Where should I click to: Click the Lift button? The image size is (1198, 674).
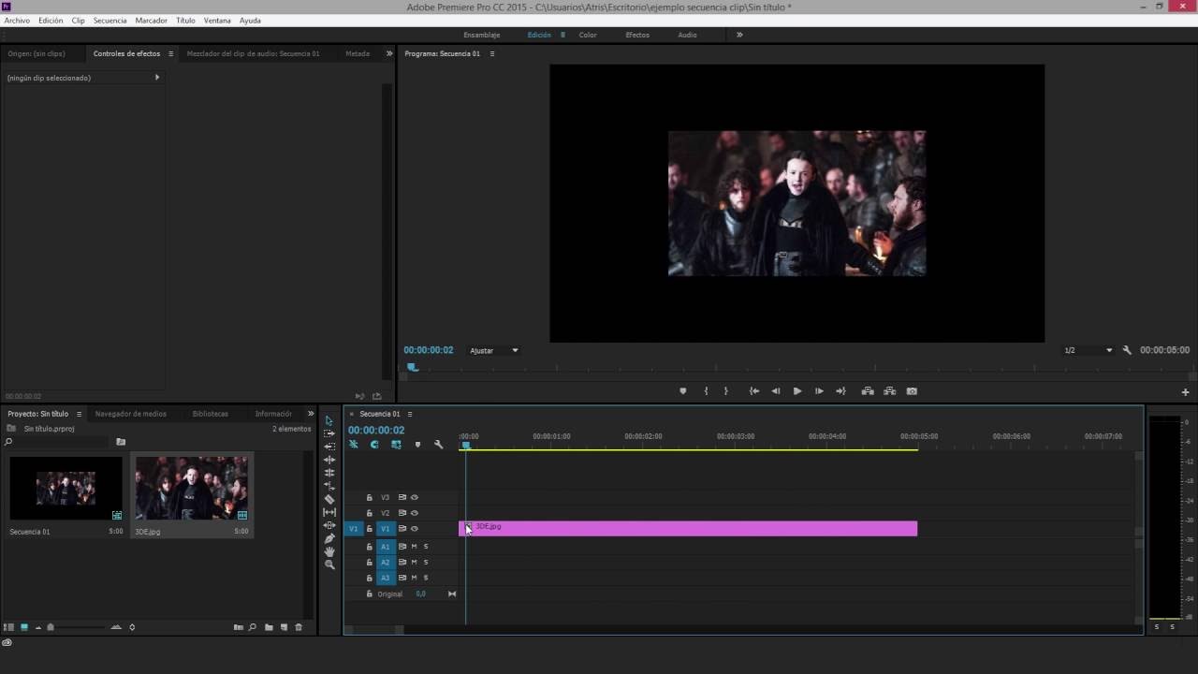click(x=868, y=391)
